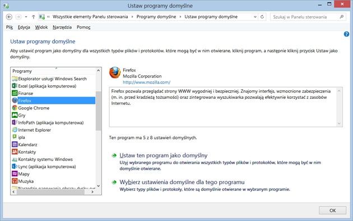Open the Edycja menu
The image size is (353, 221).
[24, 27]
